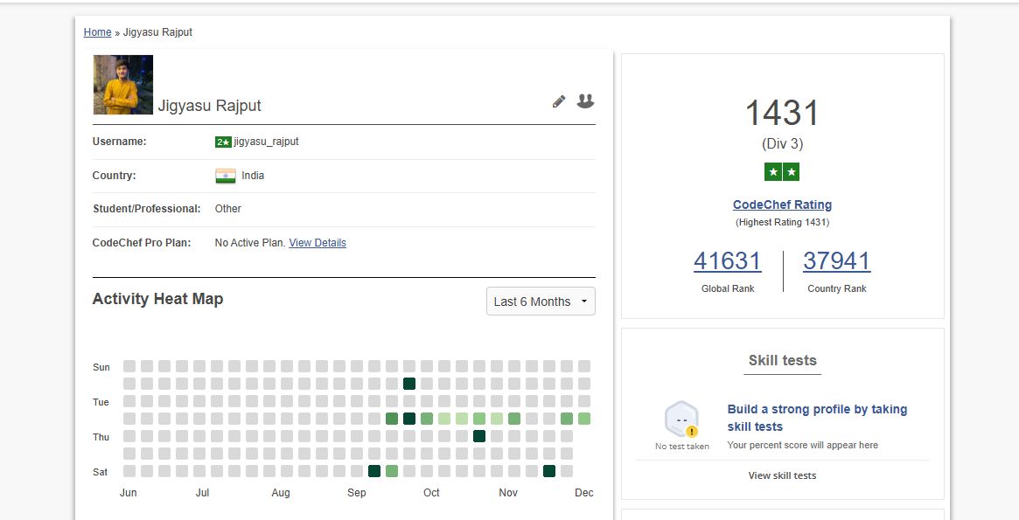Click the country rank 37941
Image resolution: width=1019 pixels, height=520 pixels.
pyautogui.click(x=837, y=261)
